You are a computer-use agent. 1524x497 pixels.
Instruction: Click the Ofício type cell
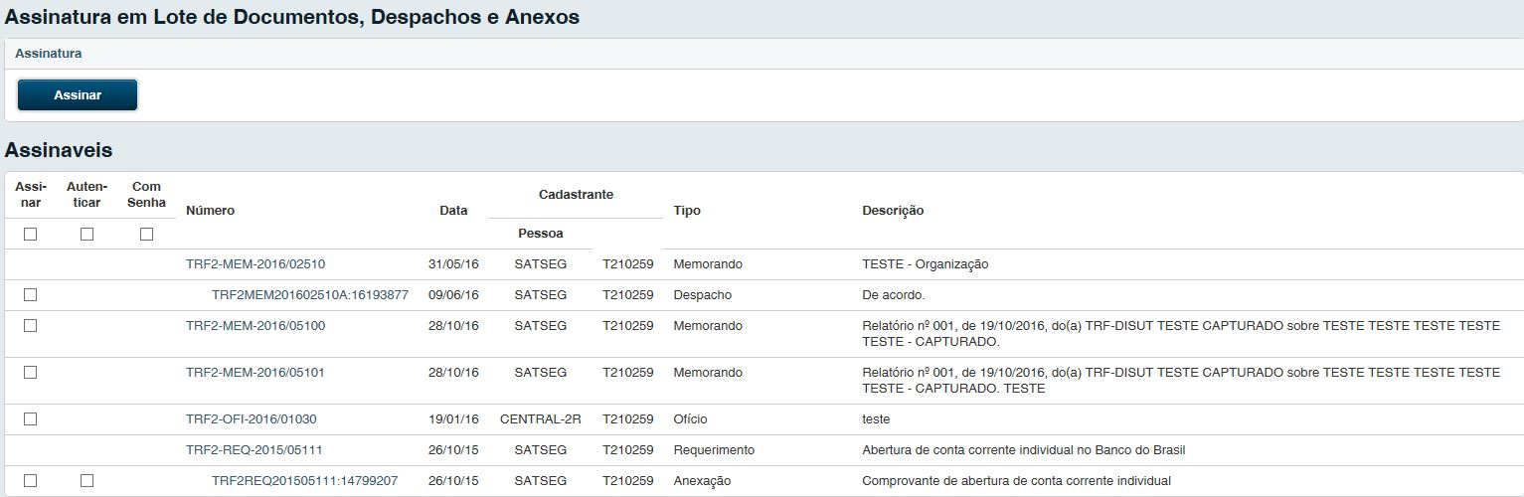click(690, 419)
